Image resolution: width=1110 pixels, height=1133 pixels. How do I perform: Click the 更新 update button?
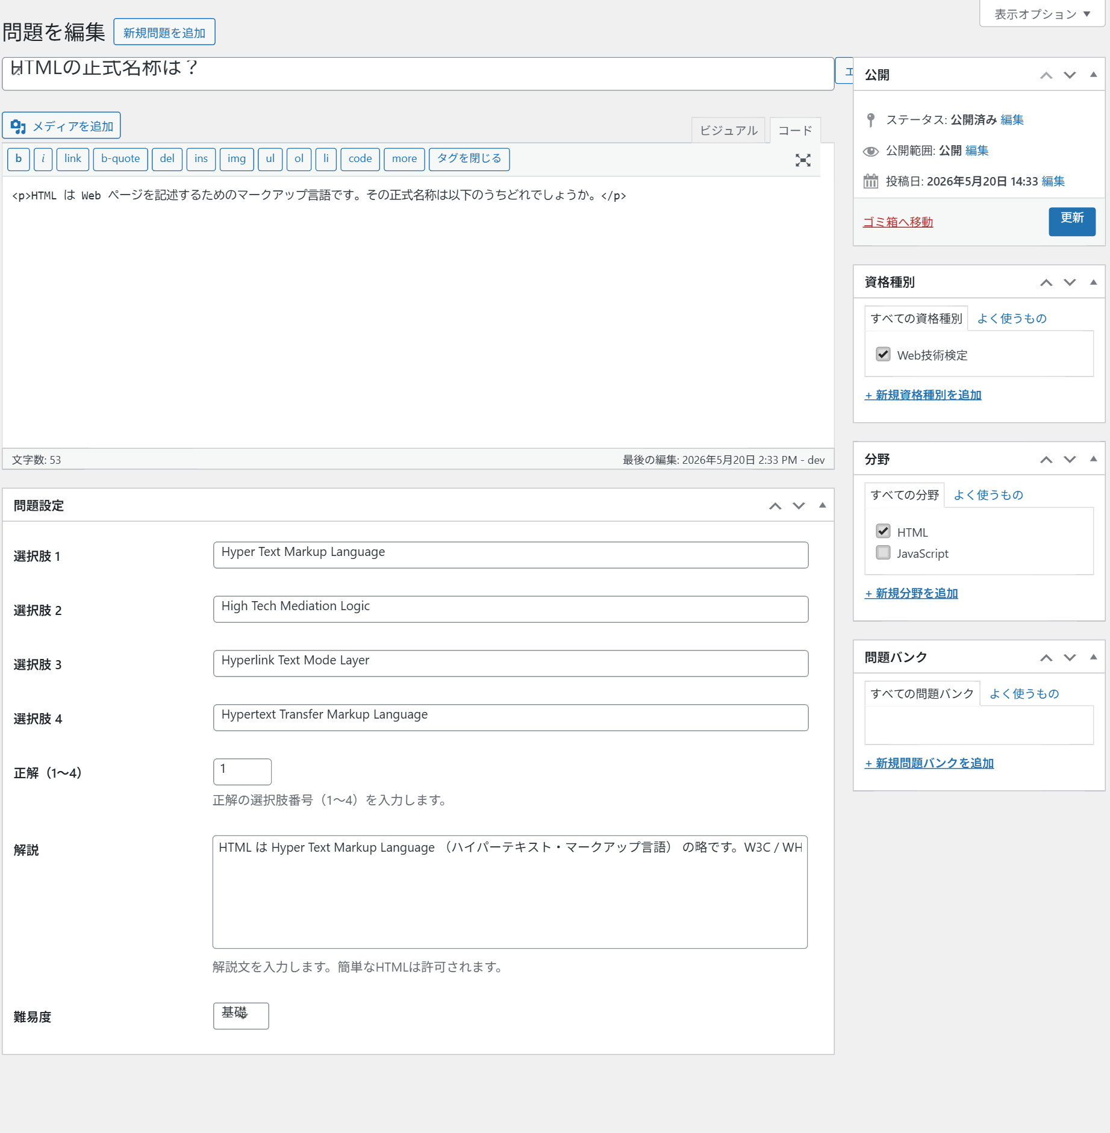coord(1072,221)
